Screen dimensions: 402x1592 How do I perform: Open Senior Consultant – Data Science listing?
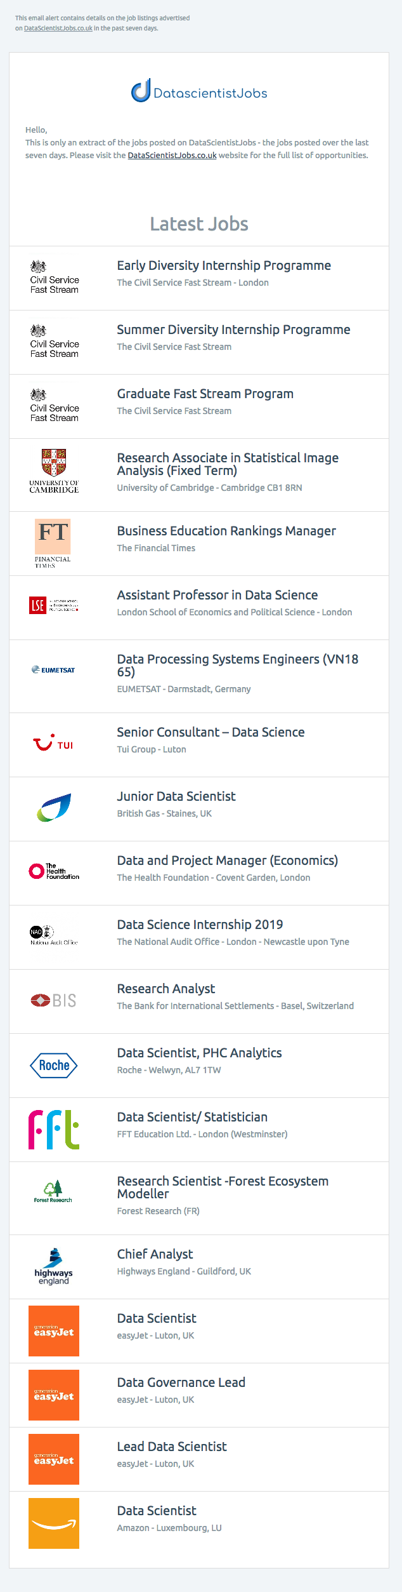[x=211, y=732]
